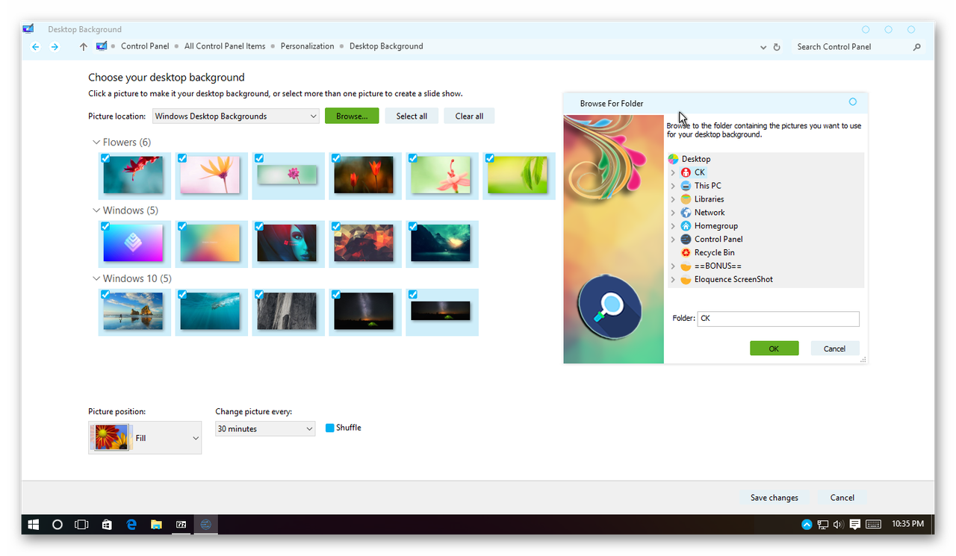The image size is (956, 556).
Task: Click Cancel next to Save changes
Action: [x=842, y=498]
